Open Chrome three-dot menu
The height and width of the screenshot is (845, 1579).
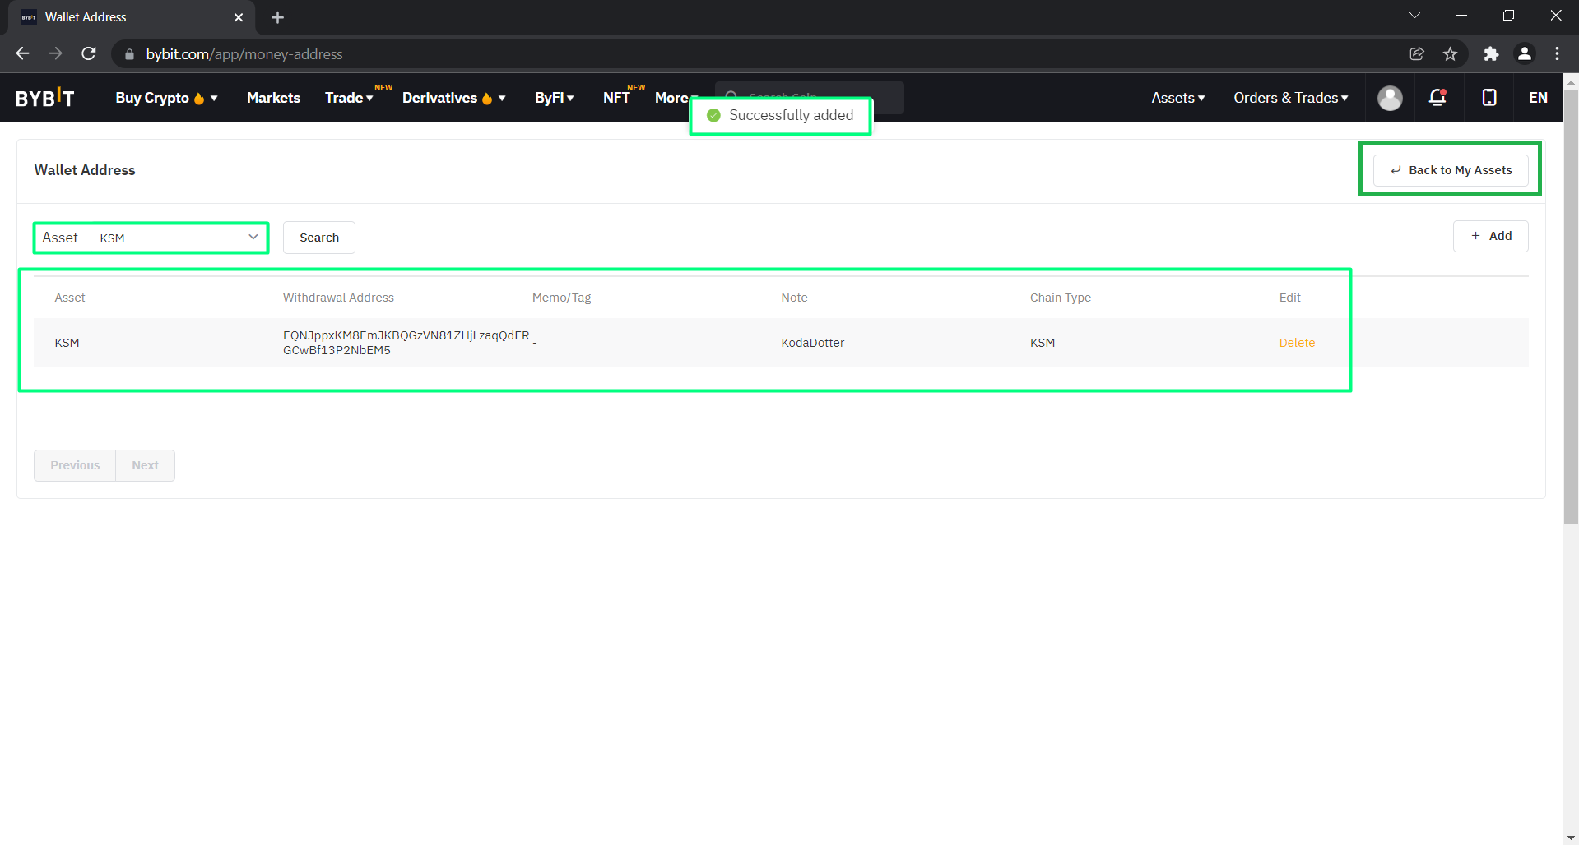point(1557,54)
